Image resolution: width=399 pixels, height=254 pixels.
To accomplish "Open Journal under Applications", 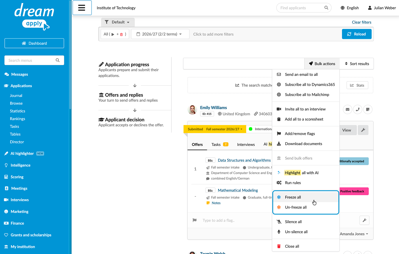I will coord(16,95).
